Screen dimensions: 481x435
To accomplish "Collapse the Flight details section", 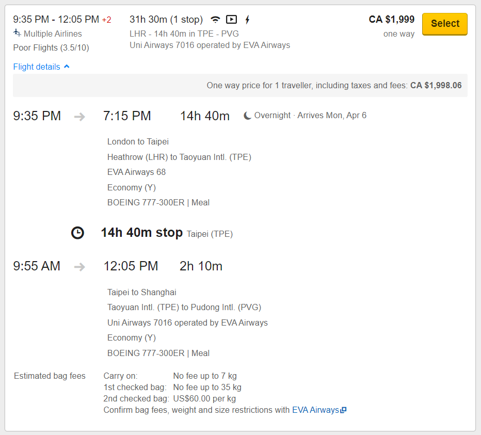I will click(x=41, y=67).
